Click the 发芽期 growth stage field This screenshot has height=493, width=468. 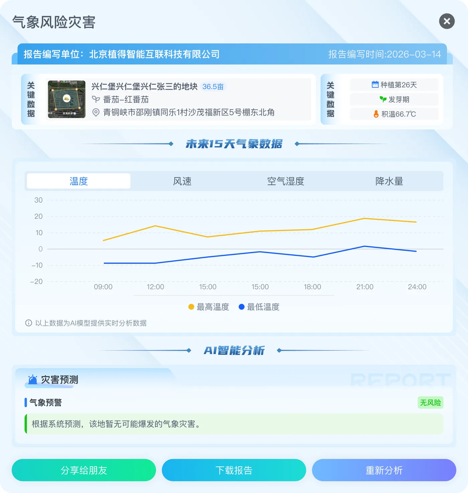(394, 99)
